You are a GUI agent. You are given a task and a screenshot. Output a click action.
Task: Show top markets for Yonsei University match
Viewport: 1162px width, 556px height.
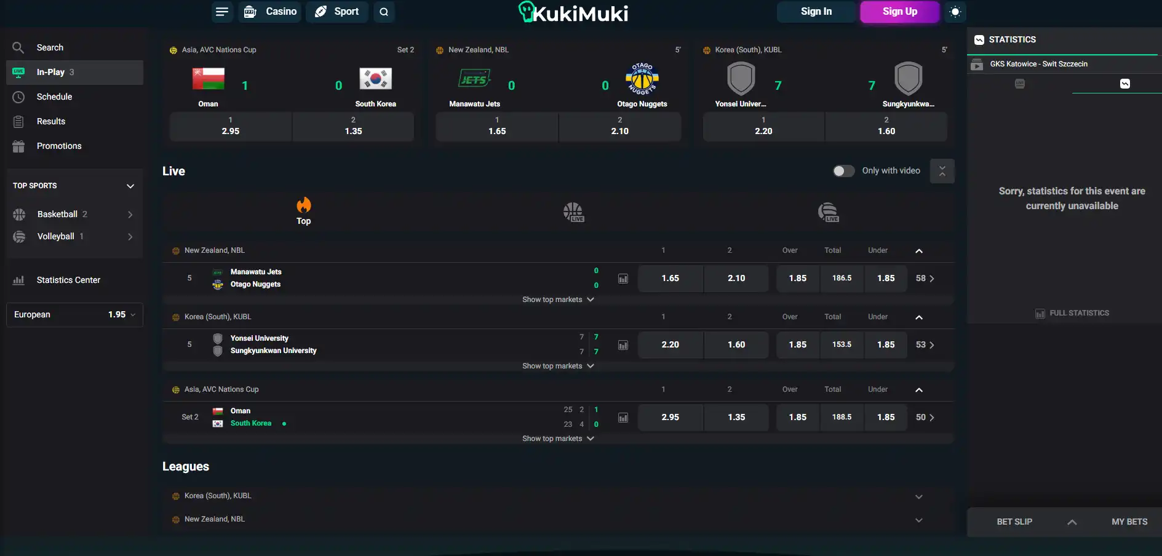558,367
